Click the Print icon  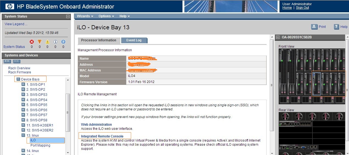(x=314, y=27)
